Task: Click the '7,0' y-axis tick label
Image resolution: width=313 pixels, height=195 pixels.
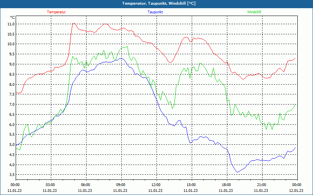Action: (x=12, y=105)
